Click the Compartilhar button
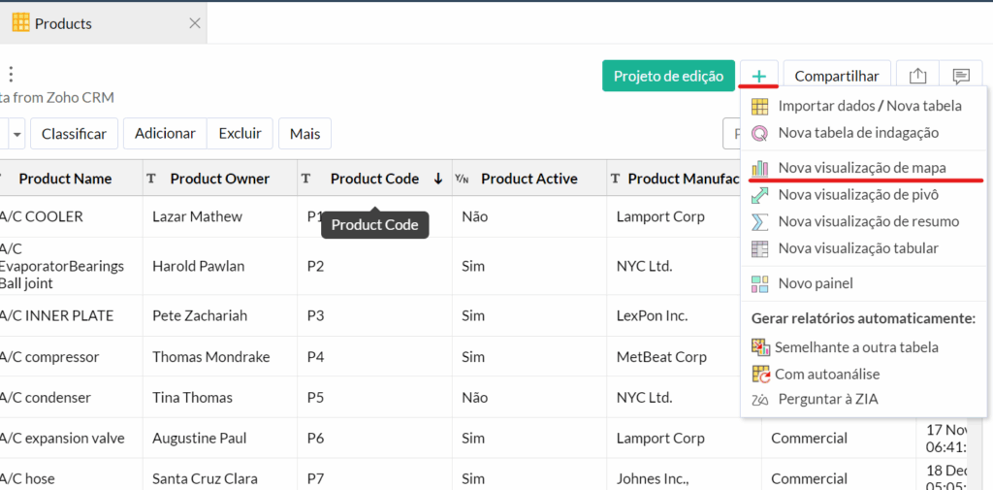Viewport: 993px width, 490px height. tap(837, 76)
